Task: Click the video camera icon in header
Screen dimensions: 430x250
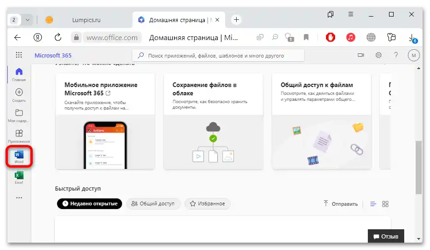Action: (361, 55)
